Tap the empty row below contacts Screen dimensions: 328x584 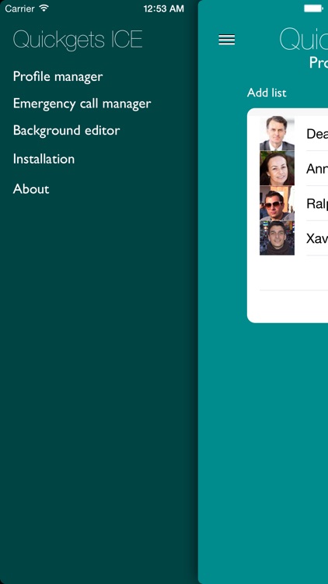pos(294,273)
